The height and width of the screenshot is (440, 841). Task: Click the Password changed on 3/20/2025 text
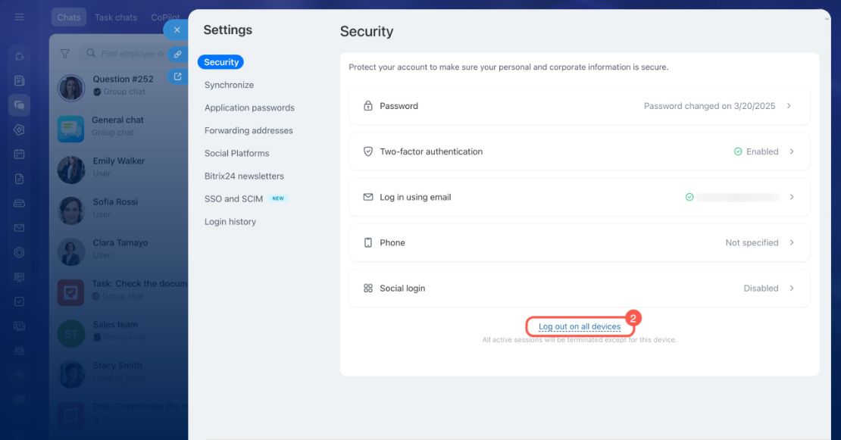(709, 106)
